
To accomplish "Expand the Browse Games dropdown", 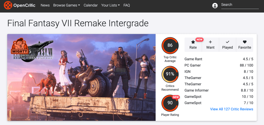I will coord(67,5).
